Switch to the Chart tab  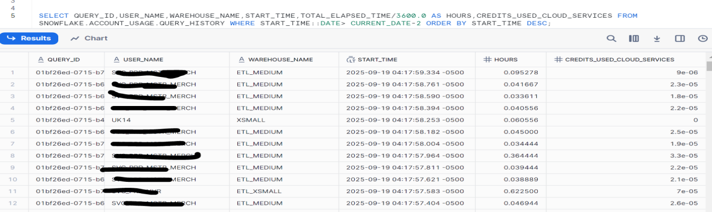click(89, 38)
